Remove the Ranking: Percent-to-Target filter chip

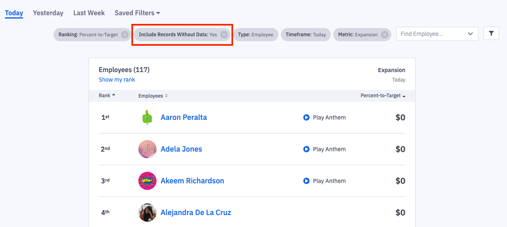125,35
